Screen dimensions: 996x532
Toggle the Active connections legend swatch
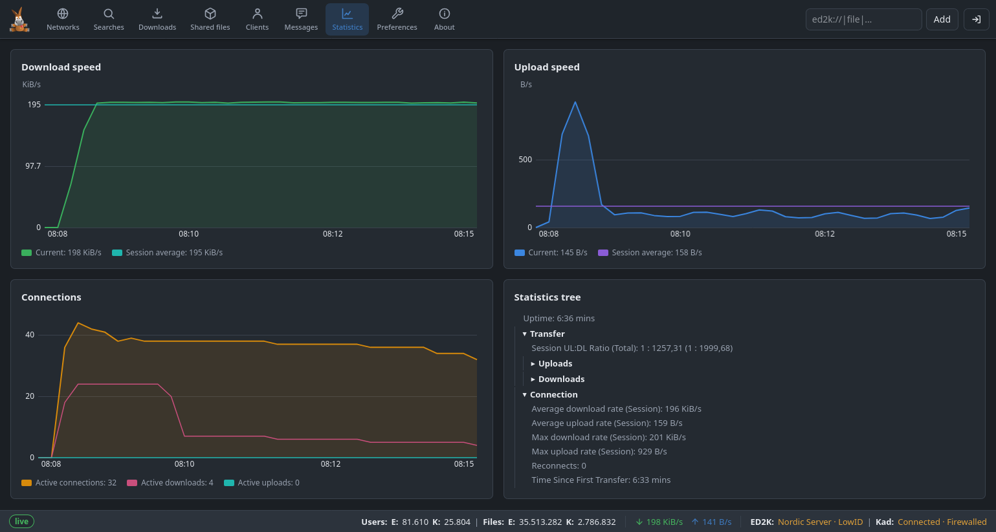27,483
